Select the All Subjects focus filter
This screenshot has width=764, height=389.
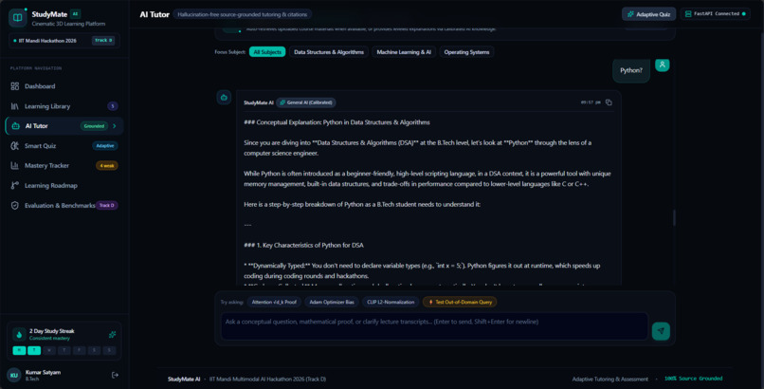pos(267,52)
